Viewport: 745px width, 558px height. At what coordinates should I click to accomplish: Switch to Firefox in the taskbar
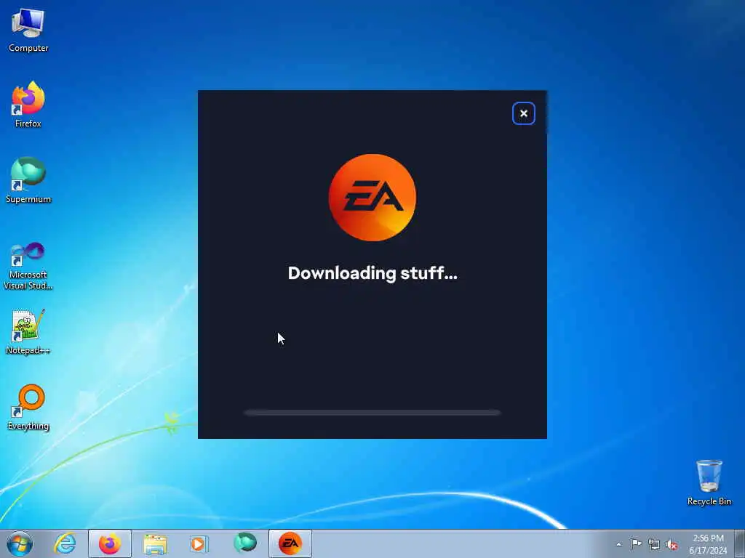click(x=110, y=543)
